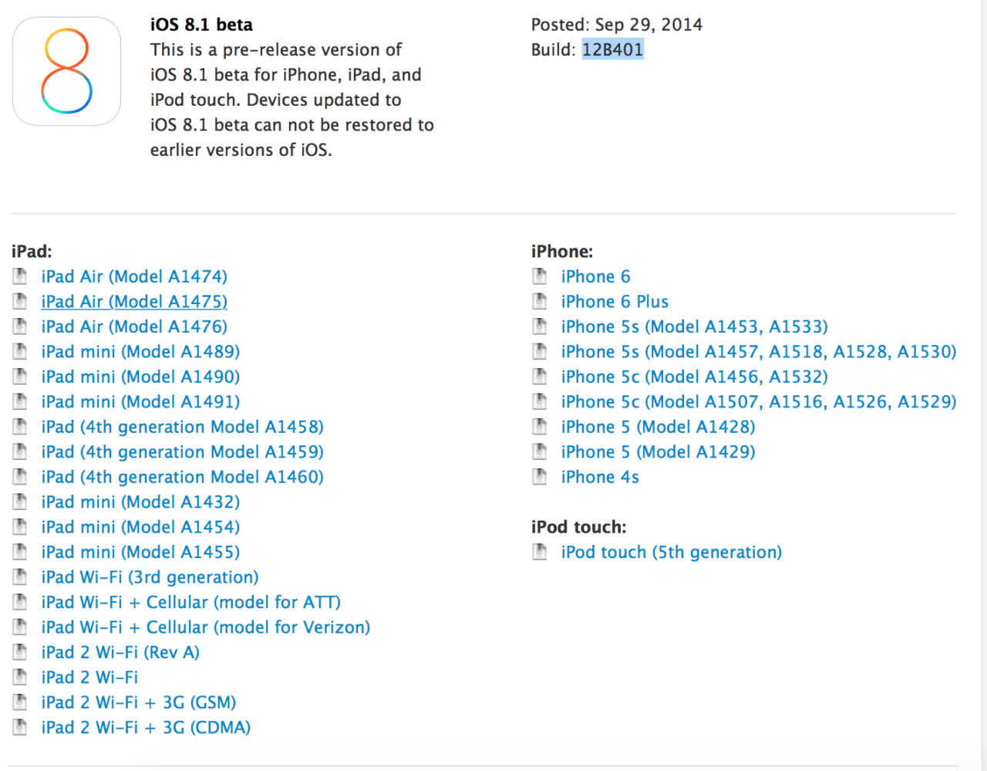Click file icon beside iPad Air (Model A1474)

point(20,276)
